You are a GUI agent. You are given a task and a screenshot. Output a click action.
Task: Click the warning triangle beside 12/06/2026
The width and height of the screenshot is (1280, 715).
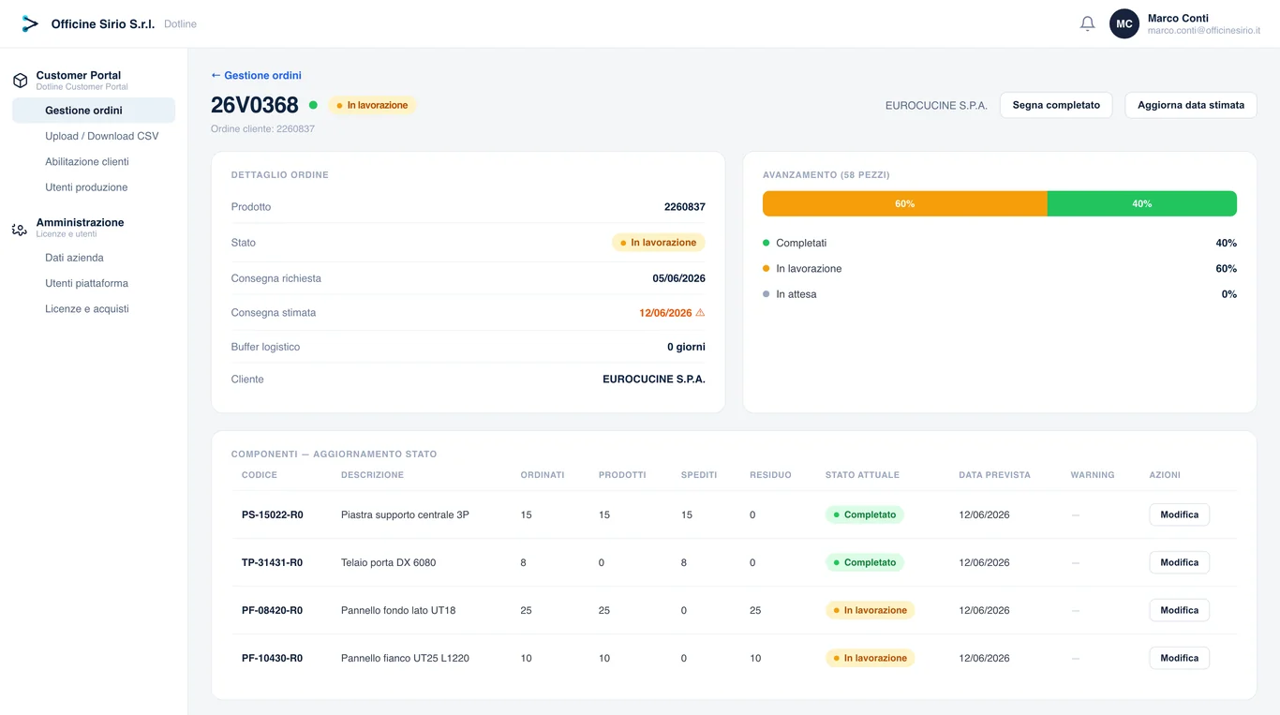pyautogui.click(x=700, y=313)
